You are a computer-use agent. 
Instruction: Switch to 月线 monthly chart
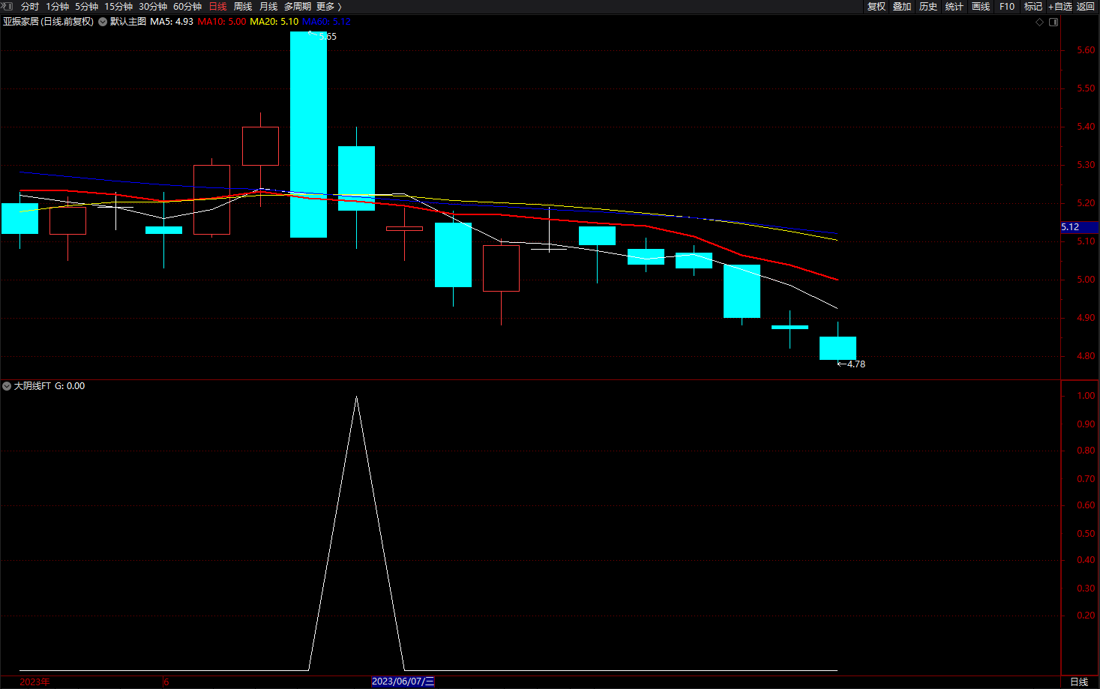[x=268, y=7]
